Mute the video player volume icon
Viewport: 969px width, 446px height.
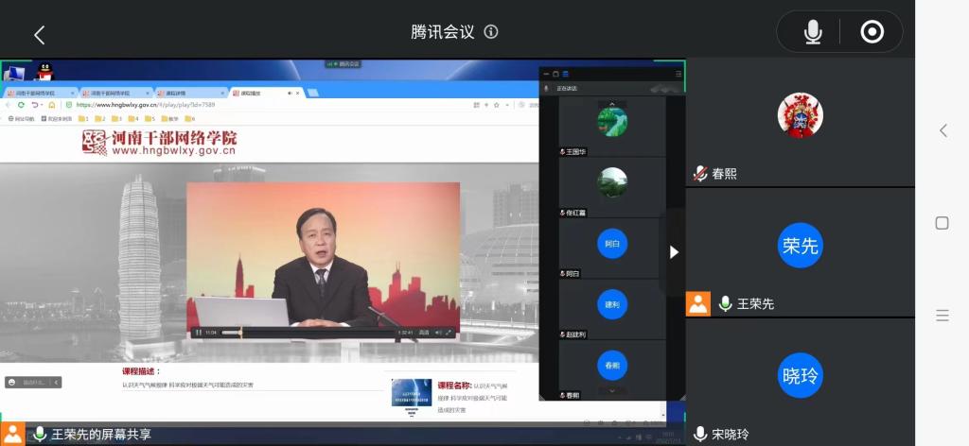coord(438,333)
